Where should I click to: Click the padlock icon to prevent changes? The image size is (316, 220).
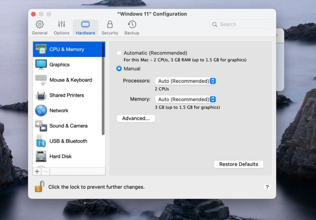pos(39,186)
